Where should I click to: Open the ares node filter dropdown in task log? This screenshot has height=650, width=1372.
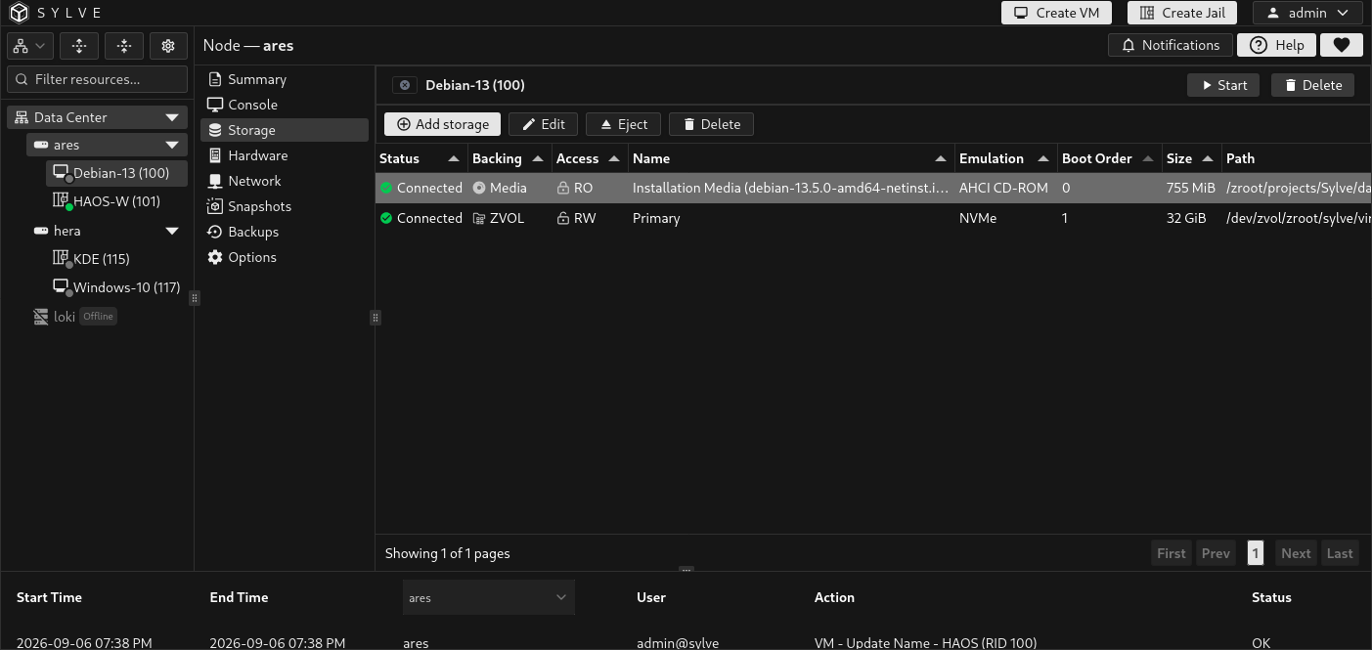click(488, 597)
